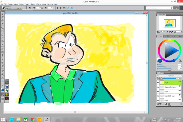Select the Lasso tool

click(x=2, y=35)
